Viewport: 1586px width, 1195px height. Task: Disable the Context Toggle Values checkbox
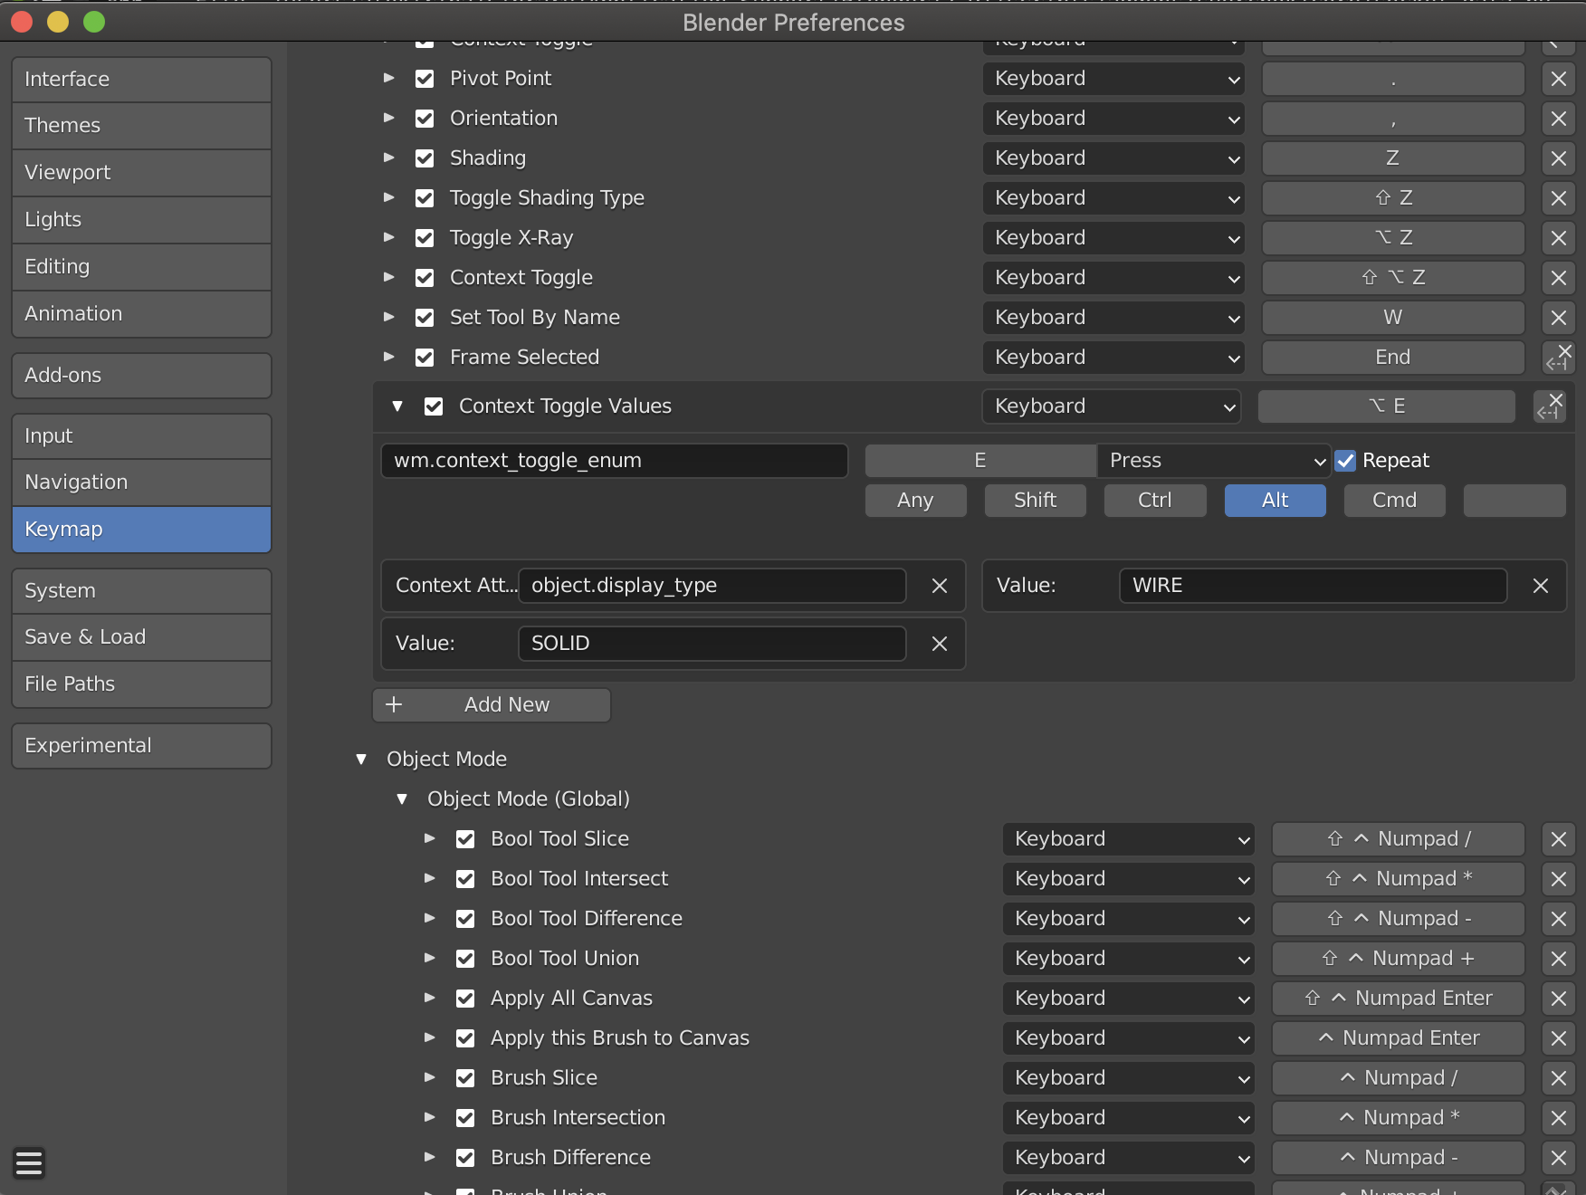click(434, 406)
